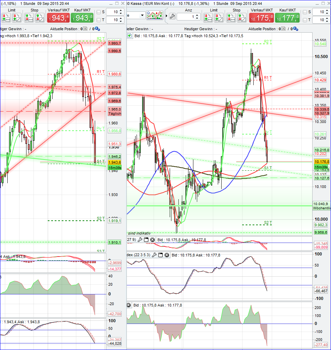Click second Limit order icon in left window
Viewport: 331px width, 350px height.
(x=17, y=18)
